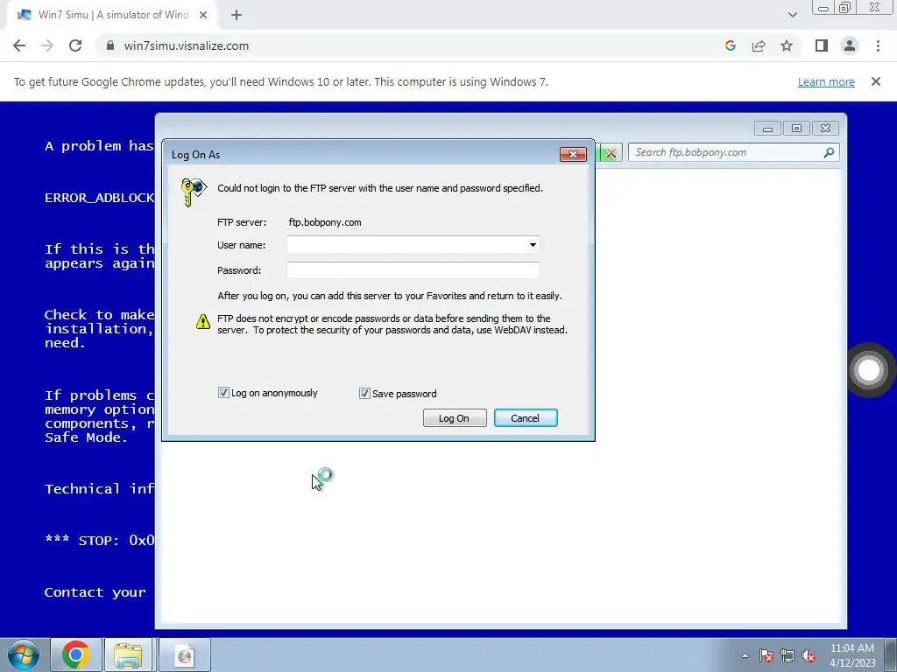Image resolution: width=897 pixels, height=672 pixels.
Task: Click the Password field
Action: (413, 270)
